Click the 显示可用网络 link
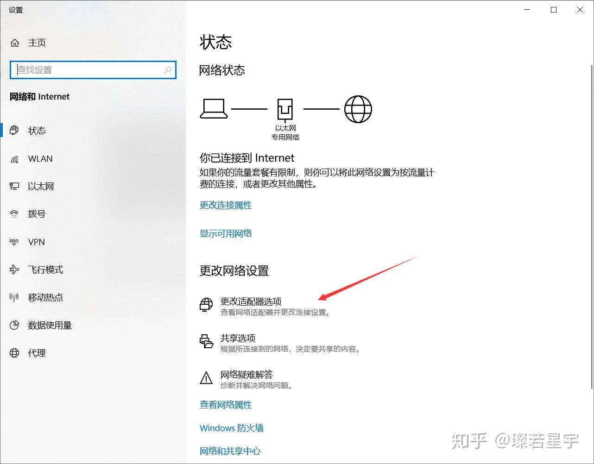The width and height of the screenshot is (594, 464). click(x=226, y=233)
